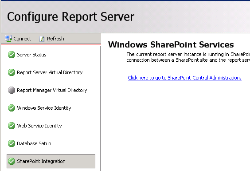Open the Server Status section

point(31,55)
